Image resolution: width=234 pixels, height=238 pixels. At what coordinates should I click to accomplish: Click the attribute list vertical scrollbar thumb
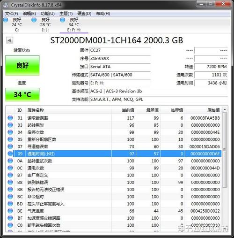click(x=225, y=150)
